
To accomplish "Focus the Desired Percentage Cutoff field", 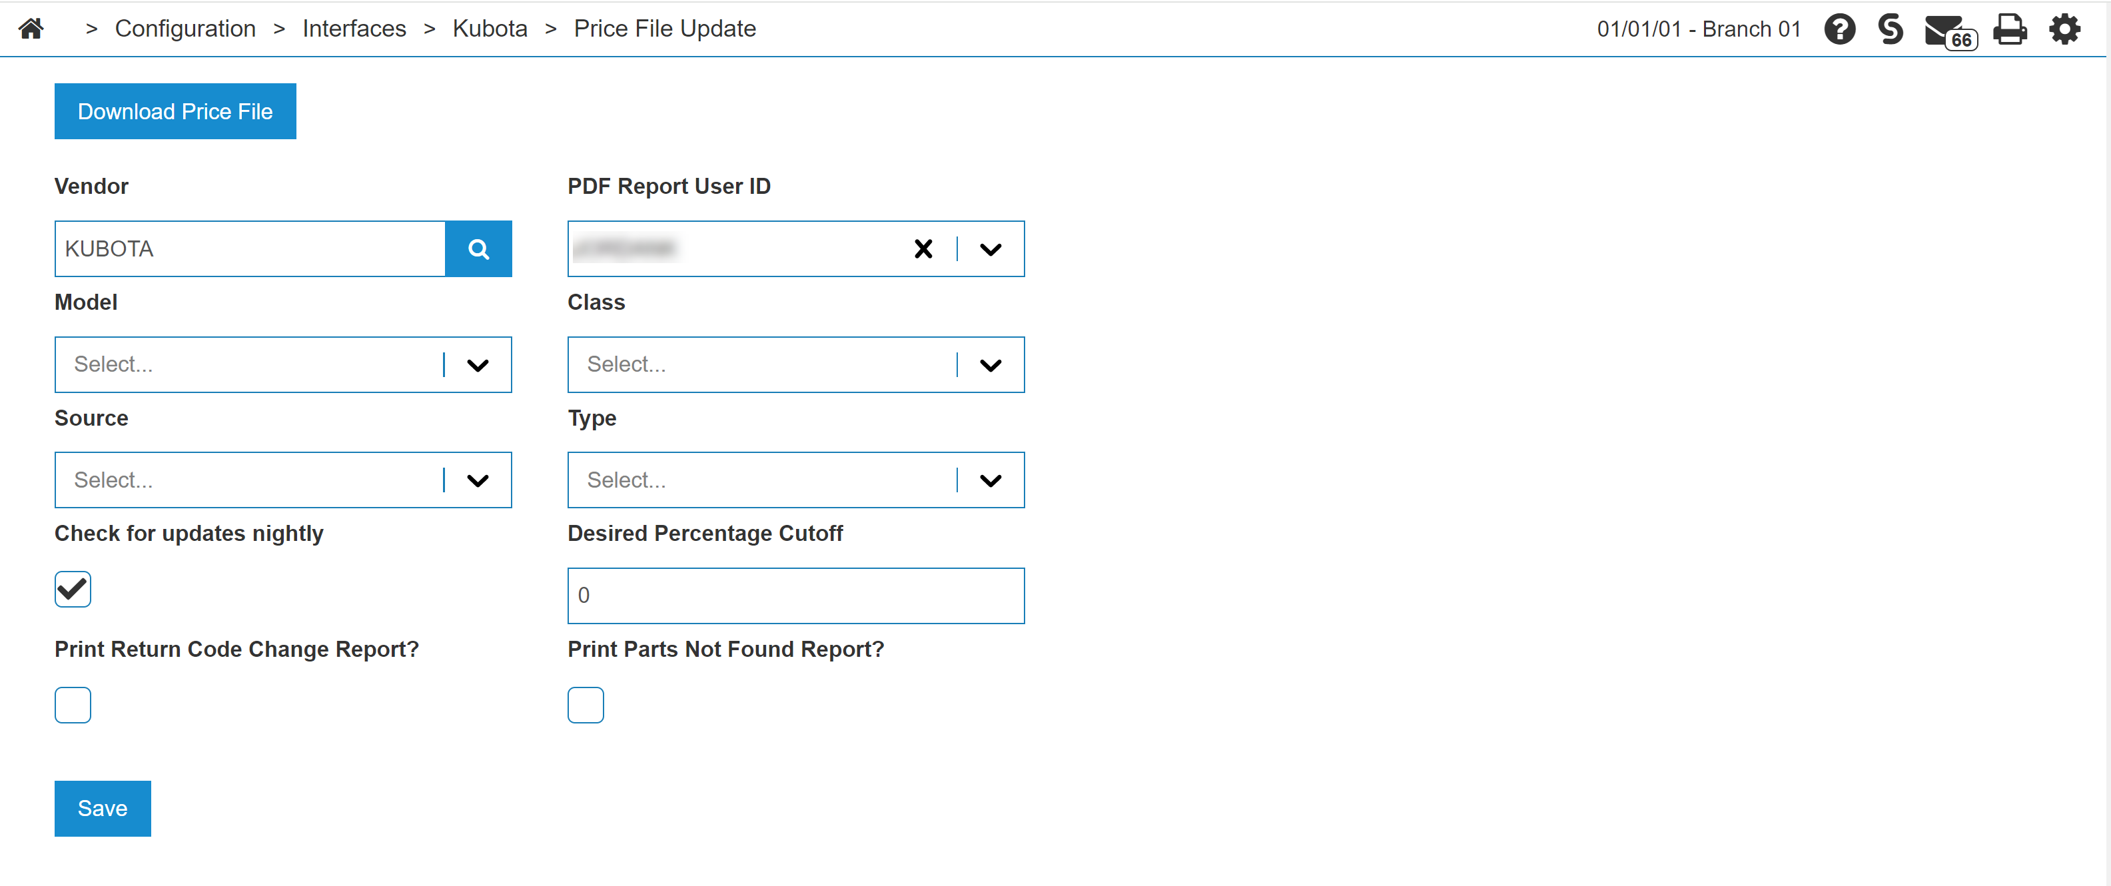I will click(x=795, y=596).
